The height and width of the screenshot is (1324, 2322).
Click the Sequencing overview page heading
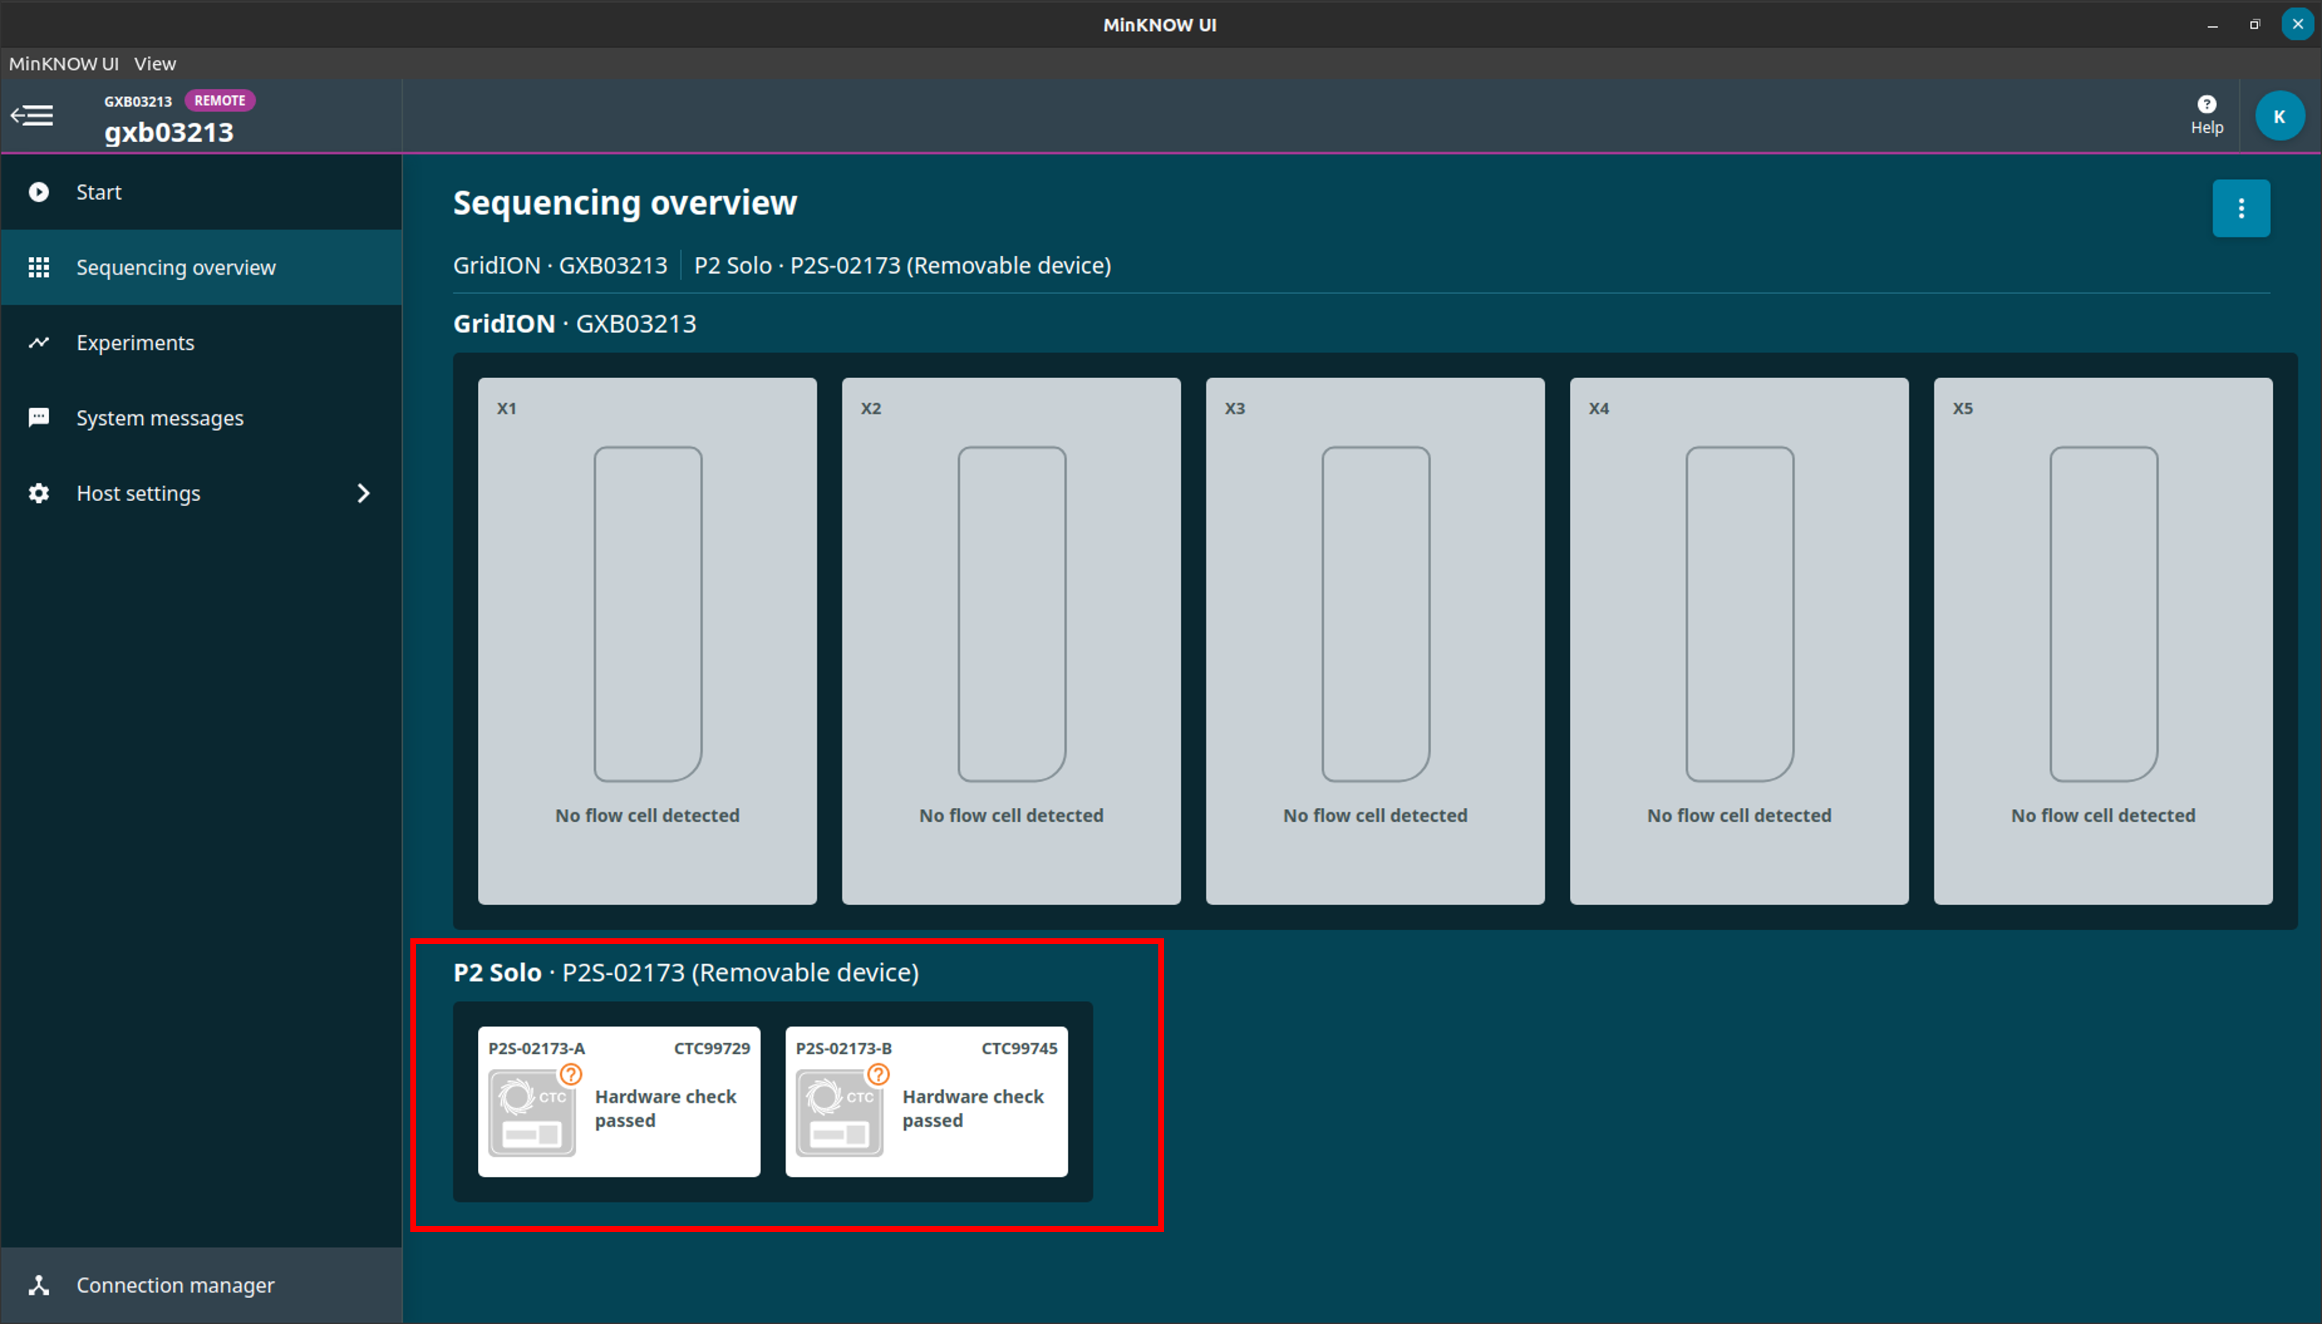pos(624,203)
